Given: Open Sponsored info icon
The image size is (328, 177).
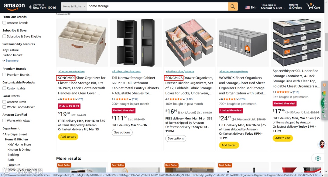Looking at the screenshot, I should click(69, 14).
